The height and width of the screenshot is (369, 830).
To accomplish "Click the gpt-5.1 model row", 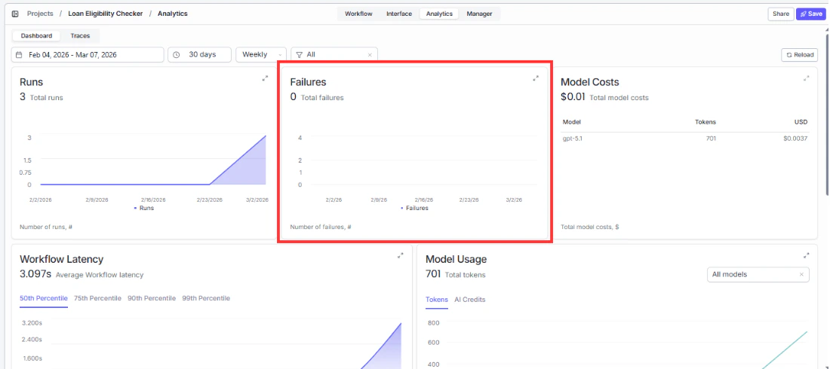I will [684, 139].
